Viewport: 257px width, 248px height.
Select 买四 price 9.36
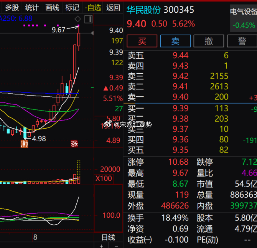180,139
